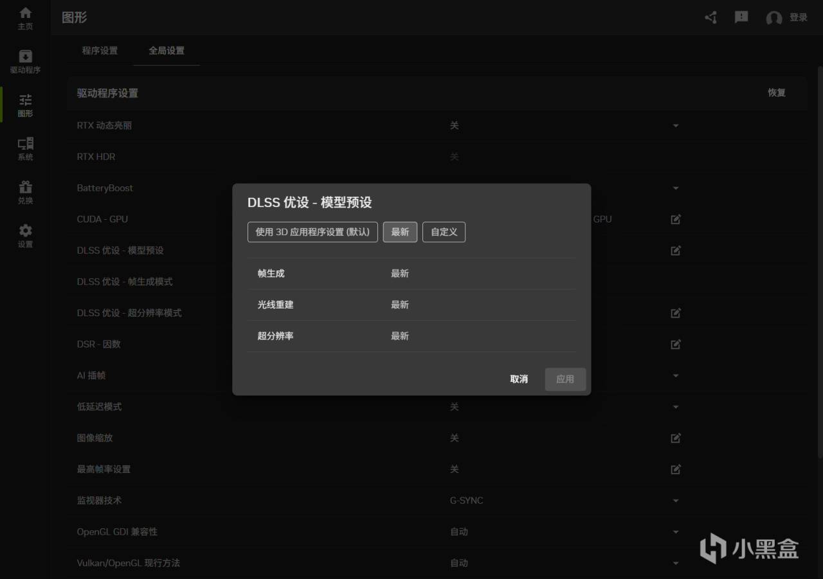823x579 pixels.
Task: Click the OpenGL GDI 兼容性 label
Action: pos(117,532)
